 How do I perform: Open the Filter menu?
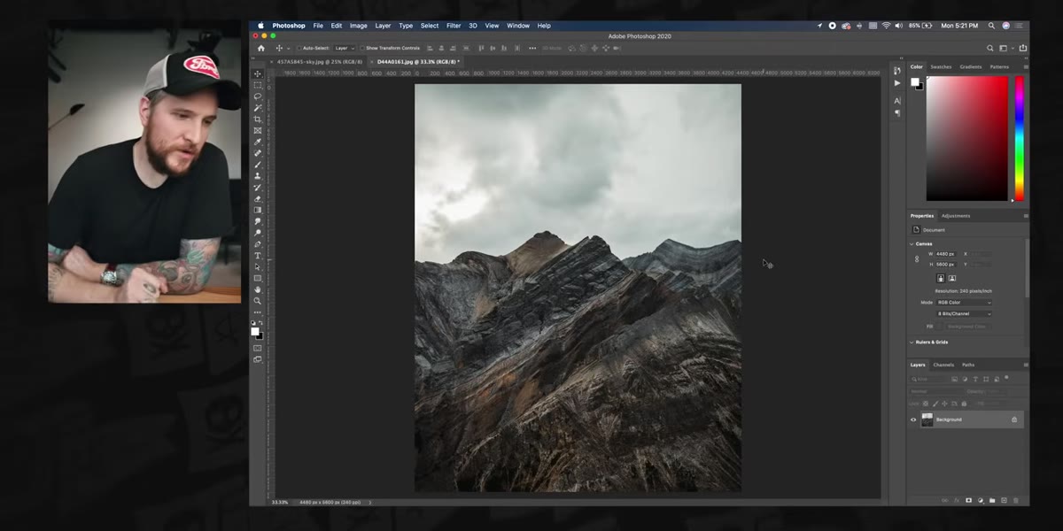pos(454,26)
